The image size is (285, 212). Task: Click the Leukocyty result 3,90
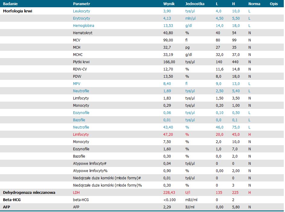[167, 11]
